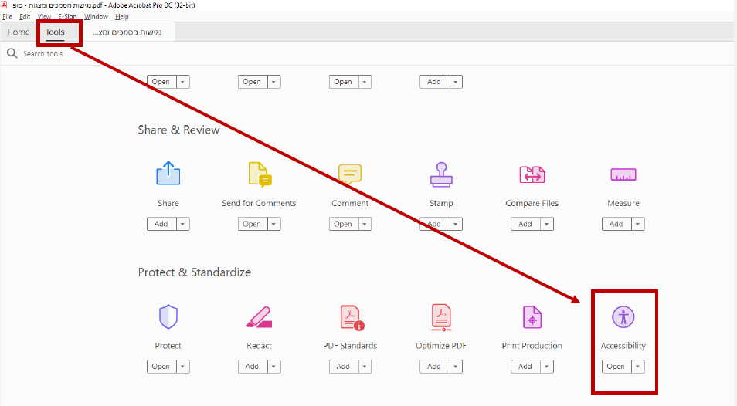This screenshot has width=737, height=406.
Task: Expand dropdown arrow under Accessibility
Action: [x=638, y=367]
